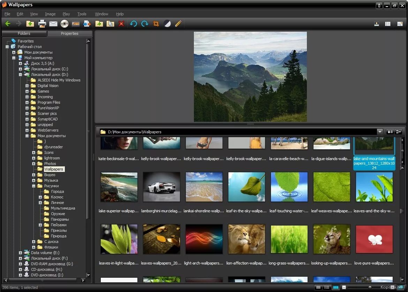Open the Tools menu
Screen dimensions: 408x292
click(82, 14)
